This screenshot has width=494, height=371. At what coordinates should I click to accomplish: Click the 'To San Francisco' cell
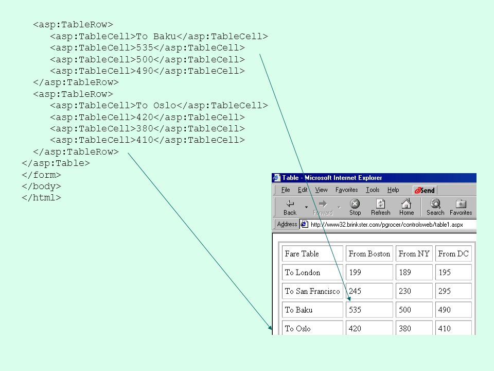pos(312,291)
